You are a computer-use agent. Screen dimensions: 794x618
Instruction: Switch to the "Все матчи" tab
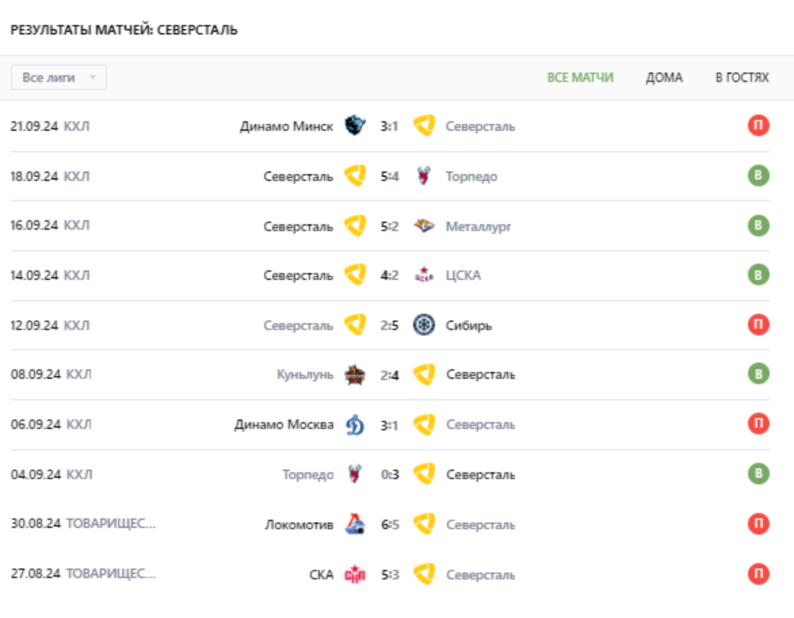[x=580, y=77]
